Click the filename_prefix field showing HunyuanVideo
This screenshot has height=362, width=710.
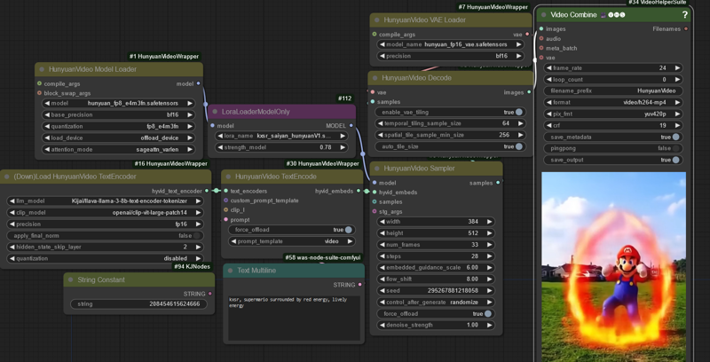[613, 91]
